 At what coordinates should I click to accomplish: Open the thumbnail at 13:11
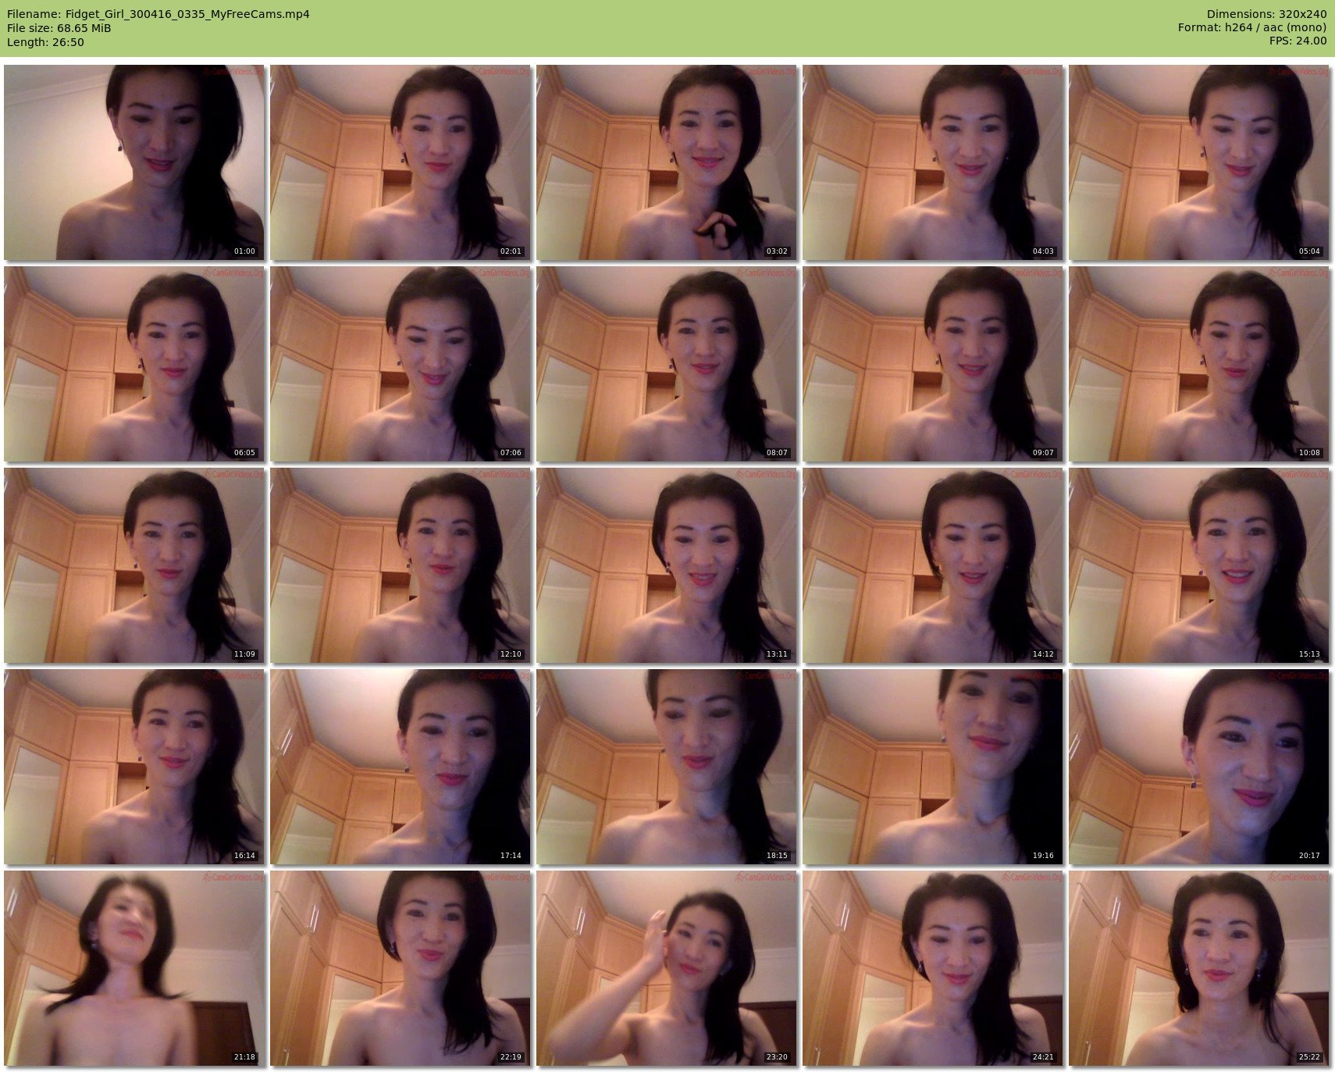pyautogui.click(x=666, y=565)
